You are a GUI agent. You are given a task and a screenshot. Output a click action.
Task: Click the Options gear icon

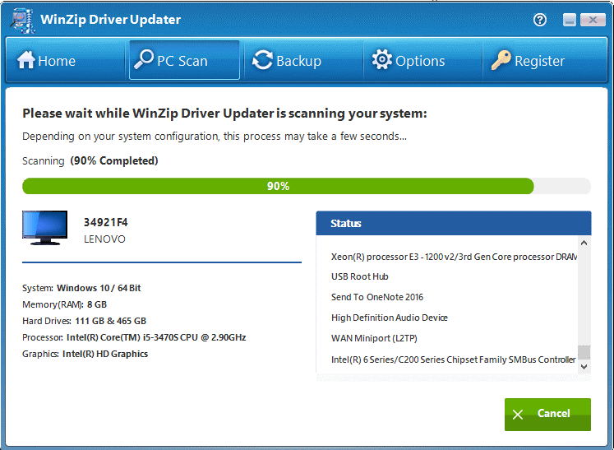point(381,59)
